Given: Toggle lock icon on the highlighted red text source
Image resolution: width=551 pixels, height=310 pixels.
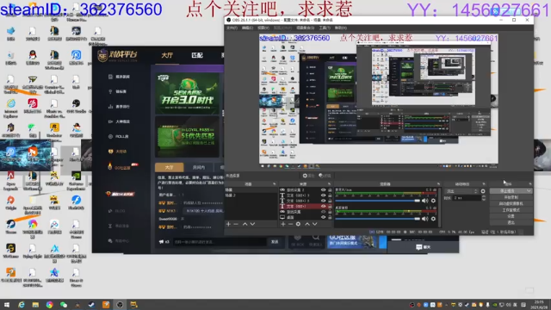Looking at the screenshot, I should [330, 207].
